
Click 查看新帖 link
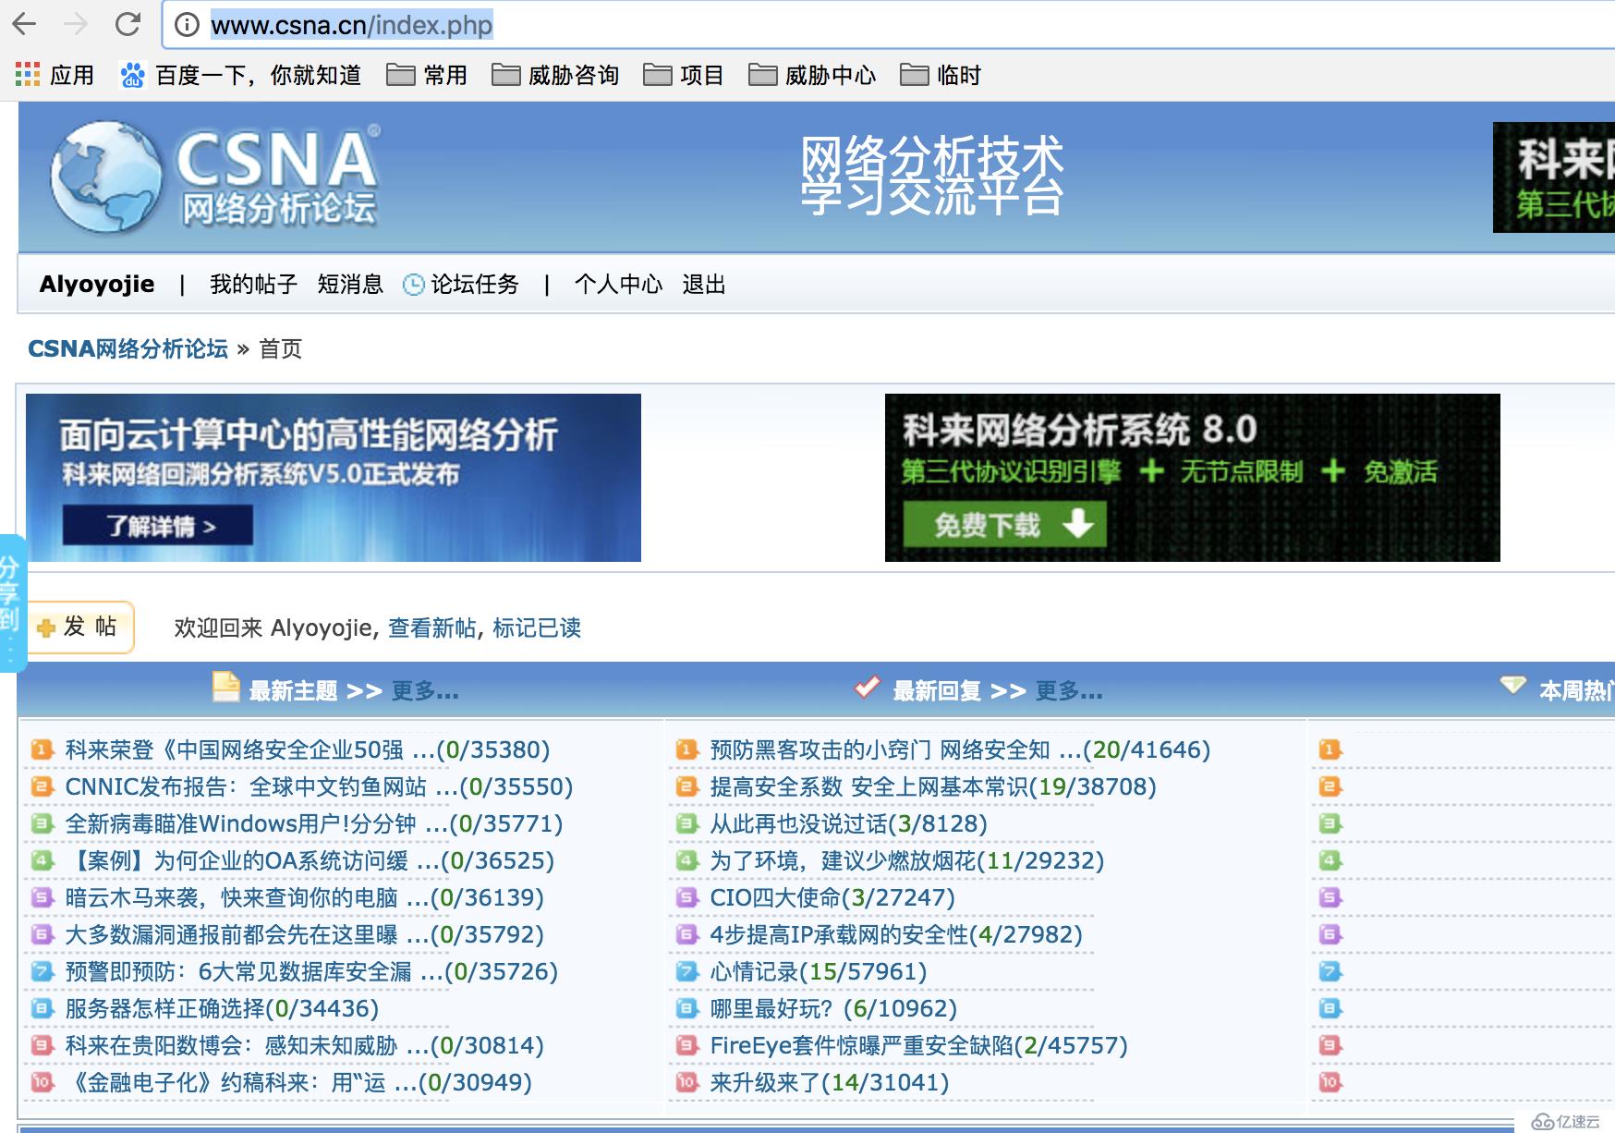(431, 628)
